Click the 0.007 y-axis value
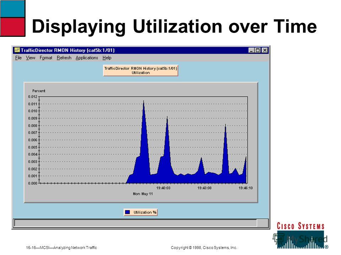 click(x=33, y=133)
